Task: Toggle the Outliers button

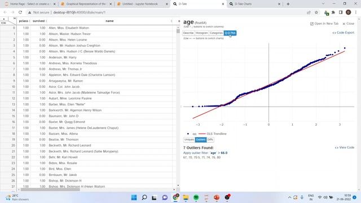Action: pyautogui.click(x=201, y=140)
